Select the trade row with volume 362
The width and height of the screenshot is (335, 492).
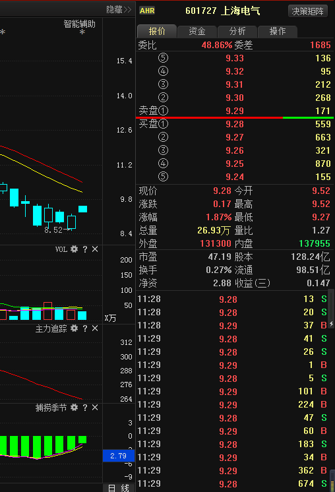(x=235, y=470)
